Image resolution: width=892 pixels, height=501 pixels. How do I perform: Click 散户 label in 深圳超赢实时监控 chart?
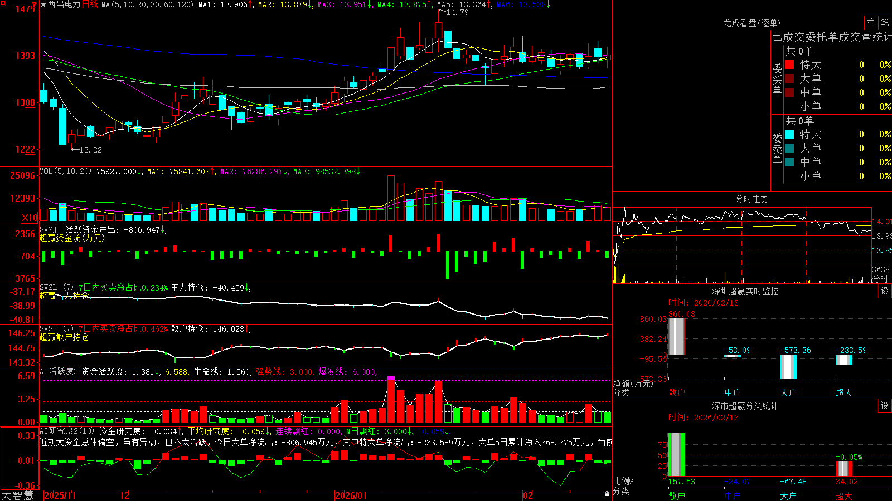click(x=677, y=392)
